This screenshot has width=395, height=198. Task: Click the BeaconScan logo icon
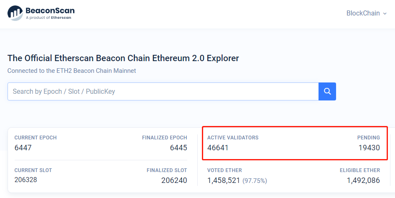15,13
